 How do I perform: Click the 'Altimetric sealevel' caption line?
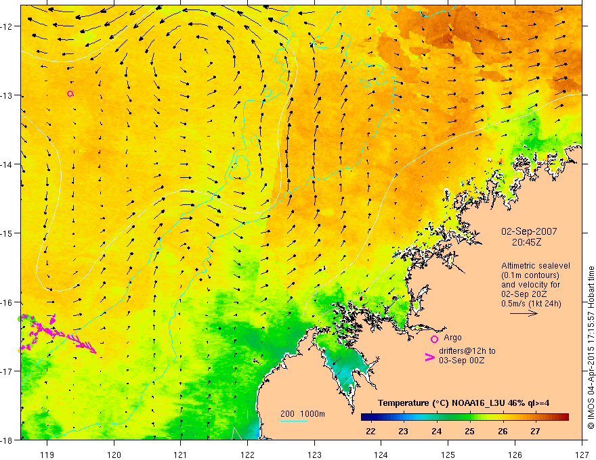(x=536, y=266)
